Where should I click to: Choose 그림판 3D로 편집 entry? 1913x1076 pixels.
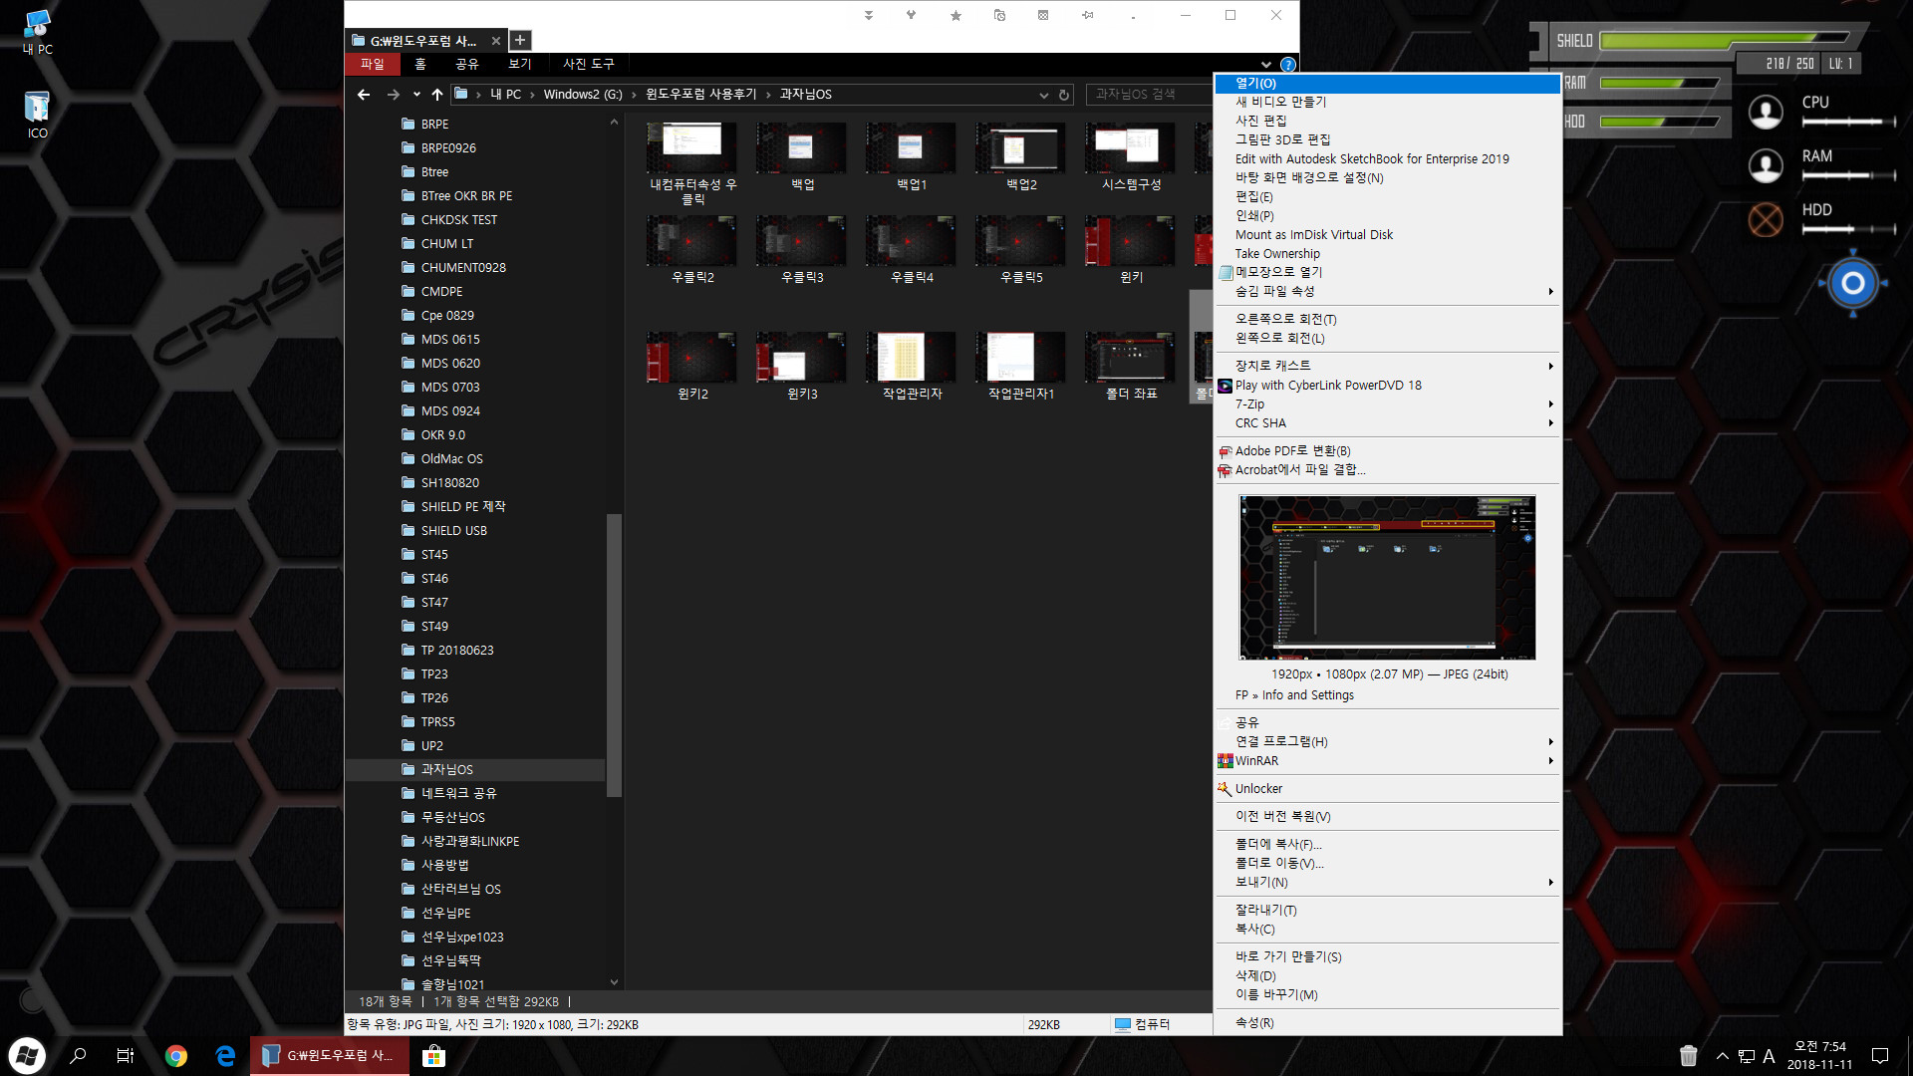pyautogui.click(x=1387, y=139)
